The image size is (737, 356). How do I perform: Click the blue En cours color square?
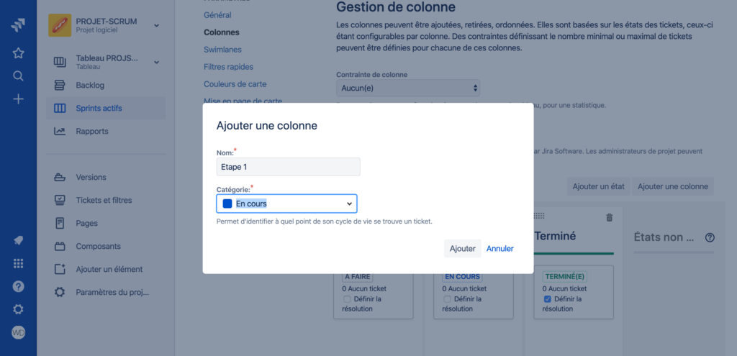point(227,204)
